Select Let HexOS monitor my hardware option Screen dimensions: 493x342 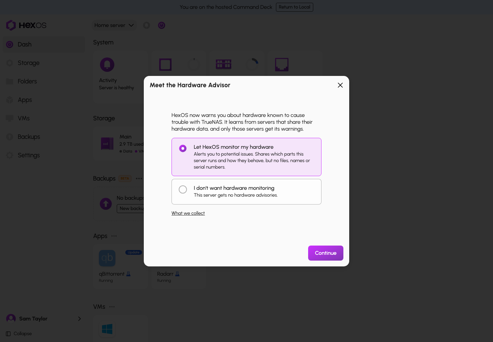pos(246,157)
